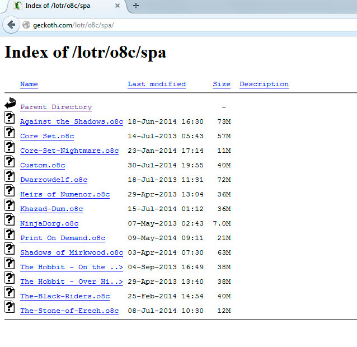The height and width of the screenshot is (347, 357).
Task: Click the date 30-Jul-2014 19:55
Action: coord(166,165)
